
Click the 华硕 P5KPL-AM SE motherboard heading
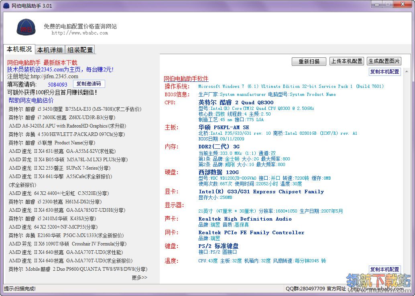pos(224,127)
